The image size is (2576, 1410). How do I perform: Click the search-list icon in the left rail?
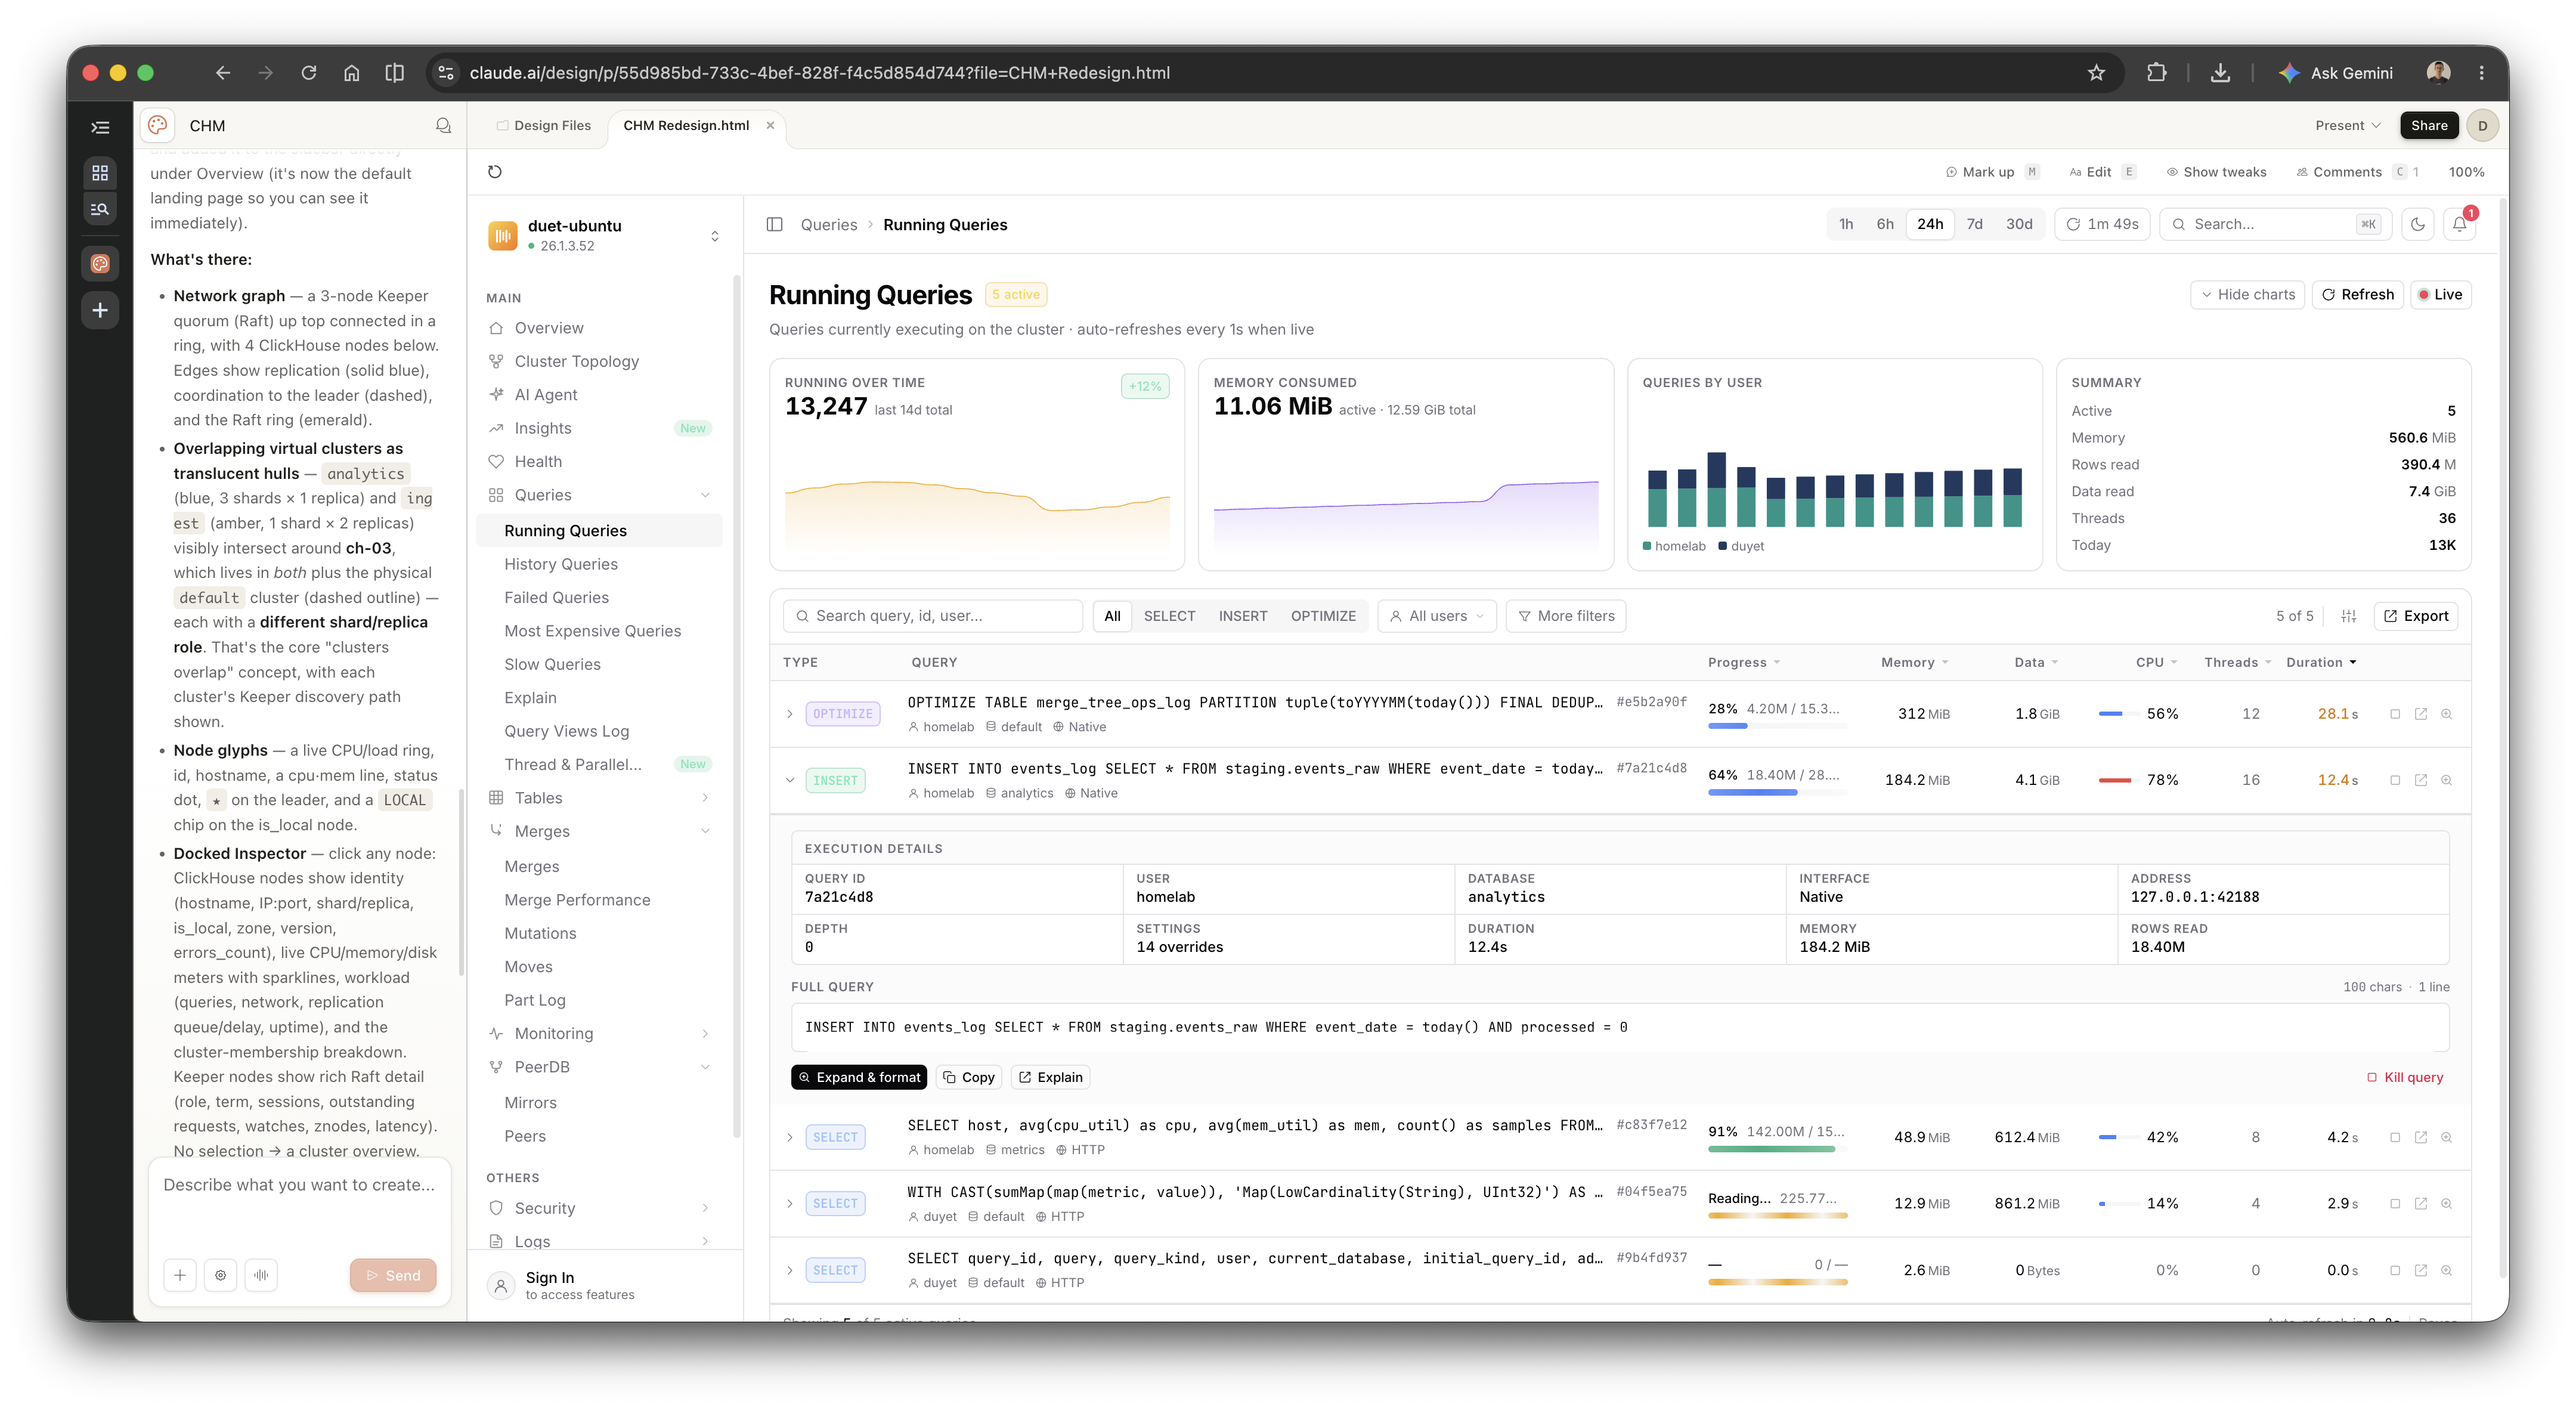(100, 209)
